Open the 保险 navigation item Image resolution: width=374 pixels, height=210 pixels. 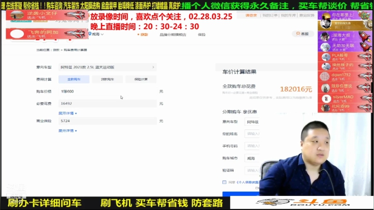point(202,35)
